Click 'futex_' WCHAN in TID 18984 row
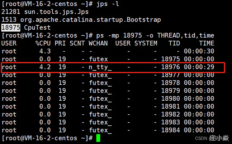 pyautogui.click(x=100, y=130)
